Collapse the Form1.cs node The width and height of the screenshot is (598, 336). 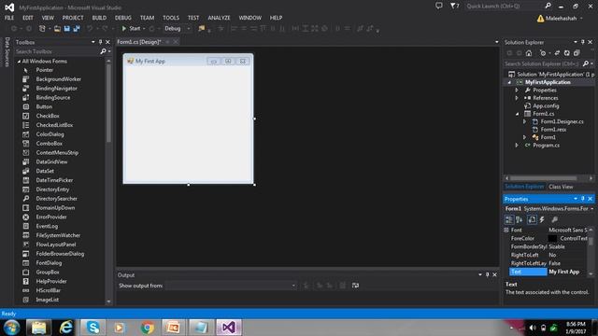coord(517,114)
